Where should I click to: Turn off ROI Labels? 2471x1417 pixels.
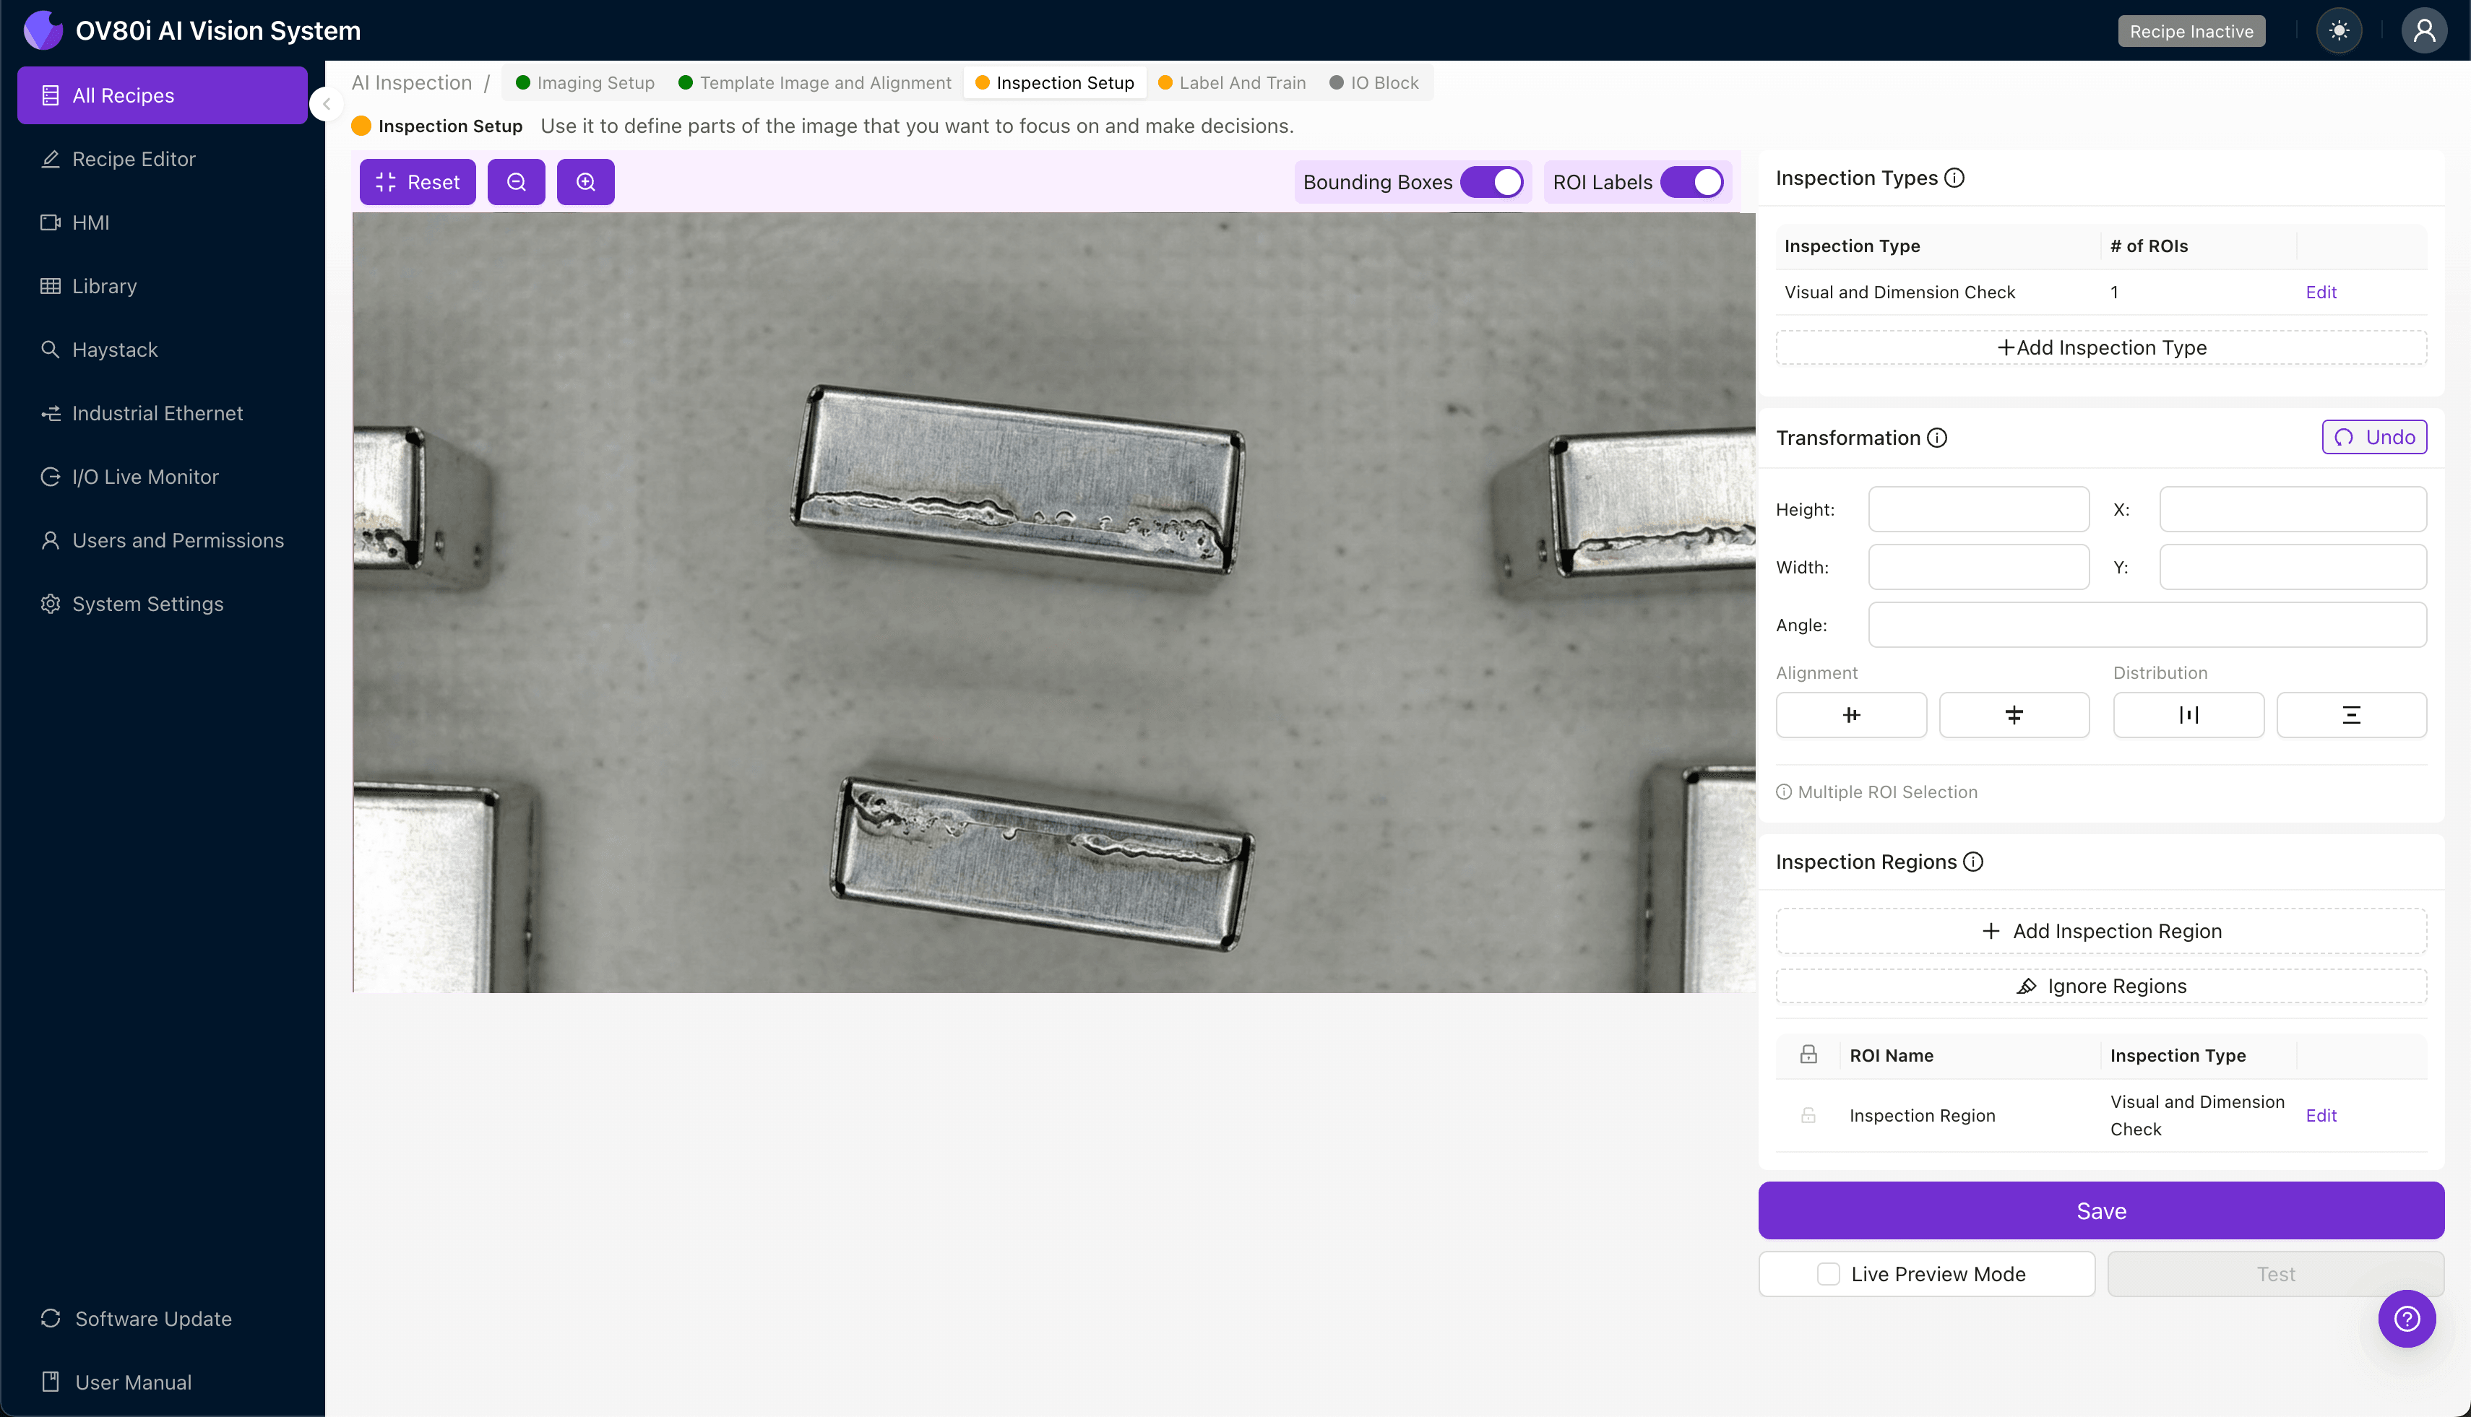(1693, 181)
